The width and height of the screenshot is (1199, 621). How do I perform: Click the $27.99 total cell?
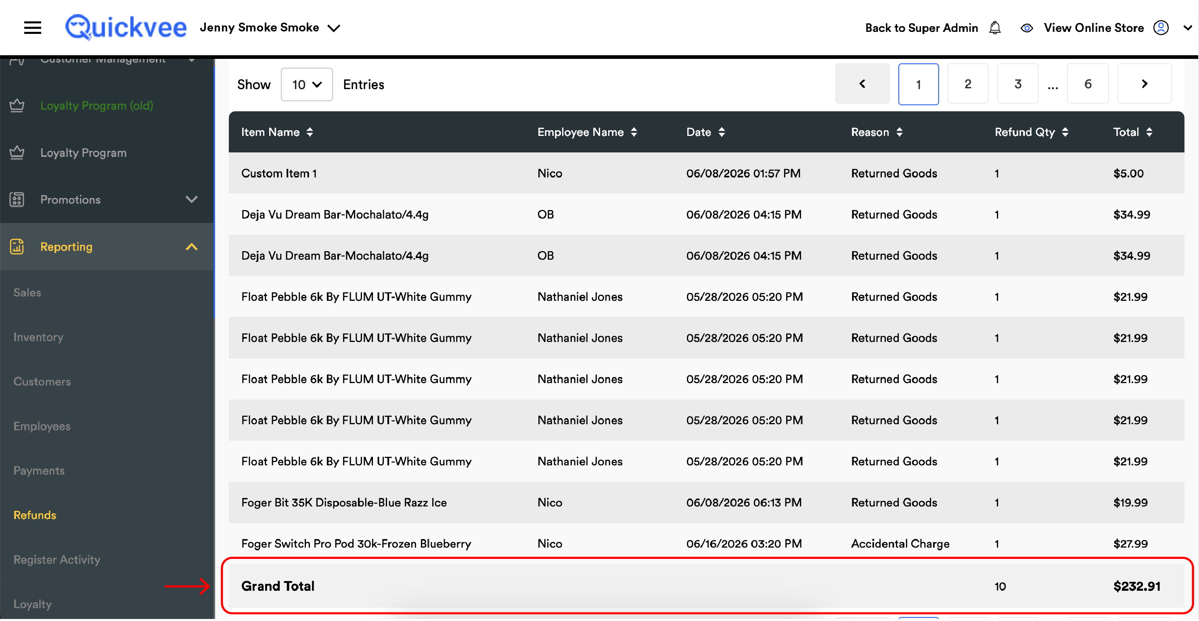click(1130, 544)
